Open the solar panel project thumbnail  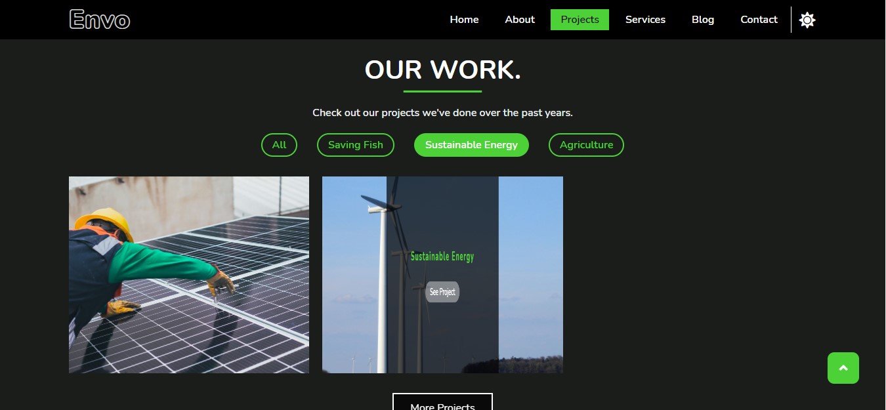click(189, 275)
